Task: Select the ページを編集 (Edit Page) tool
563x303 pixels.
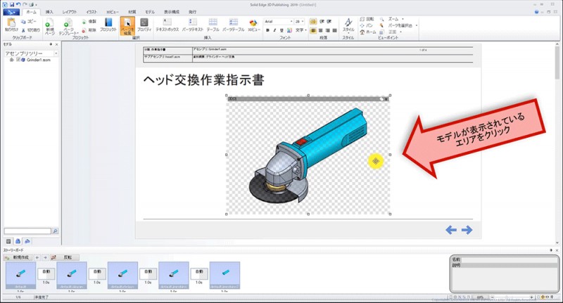Action: (128, 26)
